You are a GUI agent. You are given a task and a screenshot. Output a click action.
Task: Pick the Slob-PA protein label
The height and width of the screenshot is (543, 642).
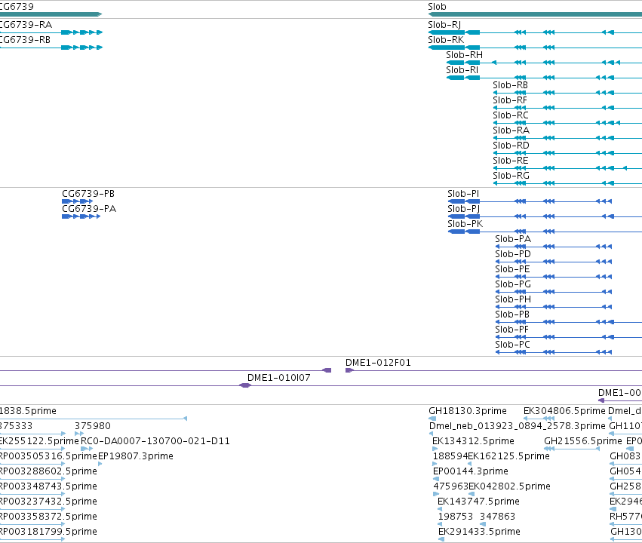point(513,239)
